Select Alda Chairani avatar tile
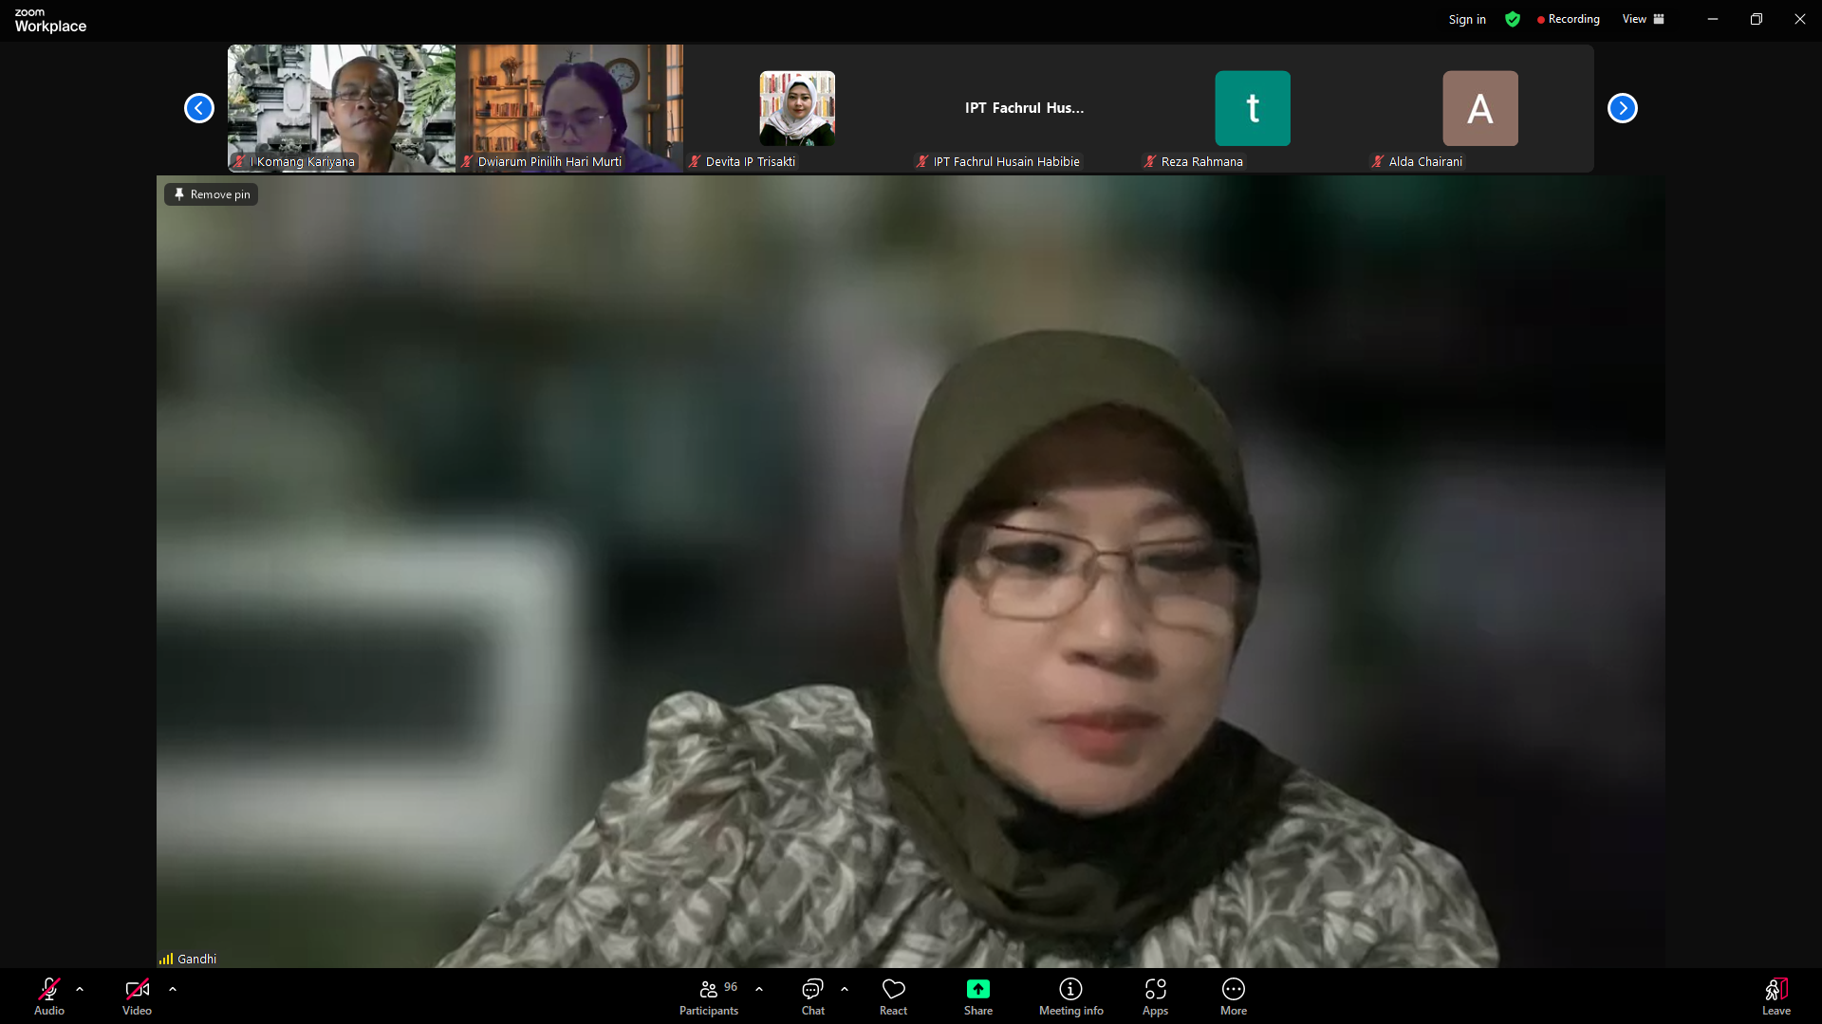This screenshot has height=1024, width=1822. pyautogui.click(x=1480, y=108)
